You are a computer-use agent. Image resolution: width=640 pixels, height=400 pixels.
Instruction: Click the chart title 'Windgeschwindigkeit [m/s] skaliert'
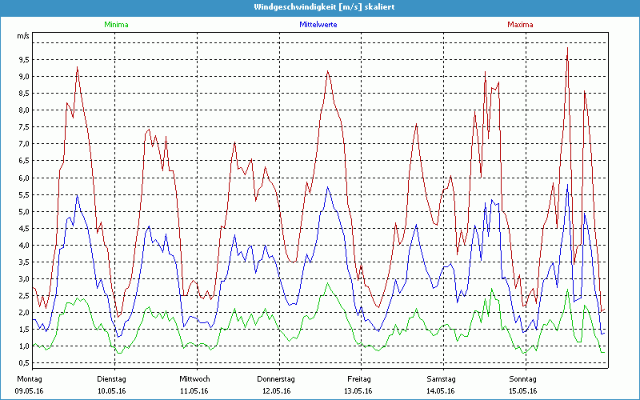tap(324, 7)
